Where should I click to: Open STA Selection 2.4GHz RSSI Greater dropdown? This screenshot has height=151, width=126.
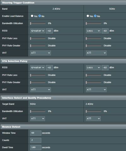pyautogui.click(x=37, y=68)
